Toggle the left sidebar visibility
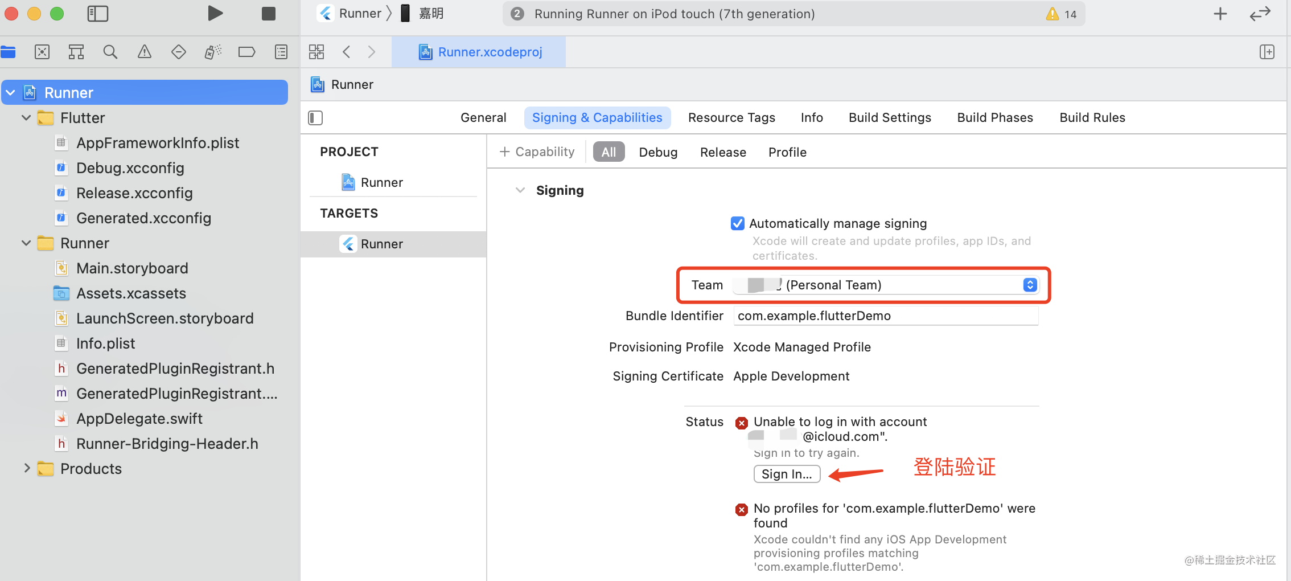Screen dimensions: 1291x581 98,13
